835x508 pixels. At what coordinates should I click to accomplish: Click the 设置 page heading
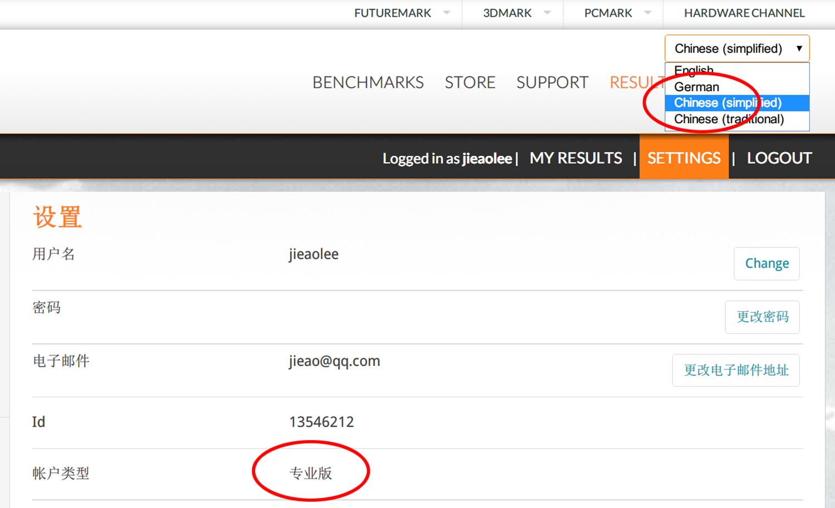coord(57,217)
